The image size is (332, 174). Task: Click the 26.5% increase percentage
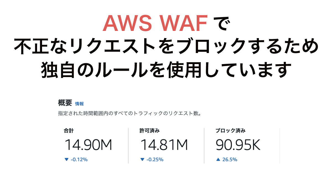click(x=230, y=159)
